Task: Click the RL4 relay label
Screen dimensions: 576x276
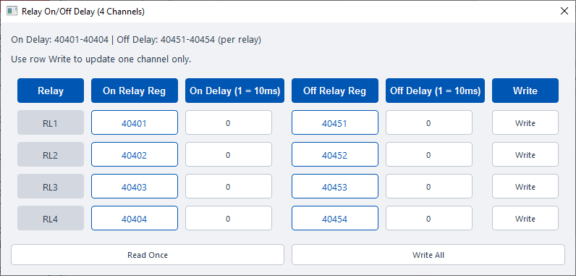Action: point(51,218)
